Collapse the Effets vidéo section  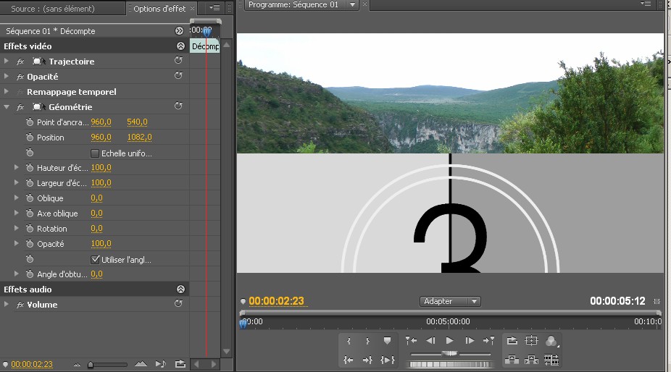pyautogui.click(x=180, y=46)
